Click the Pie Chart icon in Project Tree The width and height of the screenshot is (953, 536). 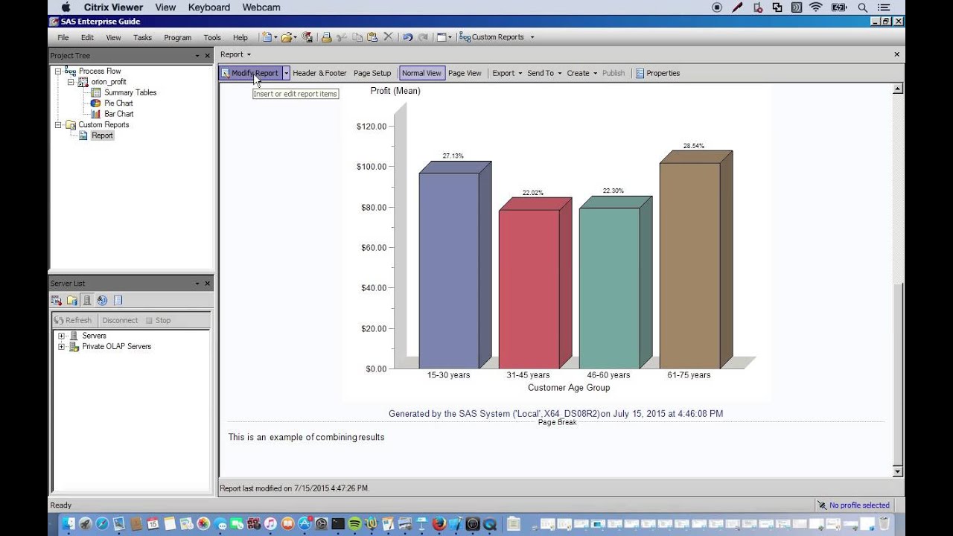[96, 103]
